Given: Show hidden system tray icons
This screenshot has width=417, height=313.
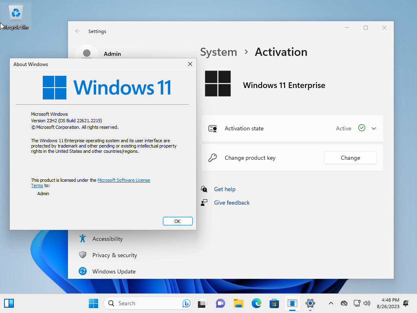Looking at the screenshot, I should click(331, 303).
